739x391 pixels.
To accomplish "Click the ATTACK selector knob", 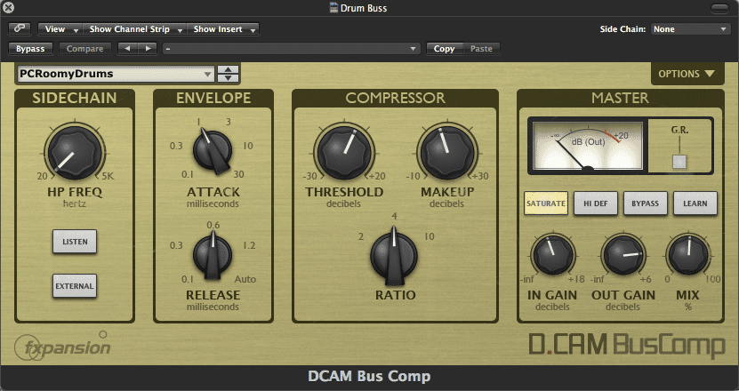I will (213, 151).
